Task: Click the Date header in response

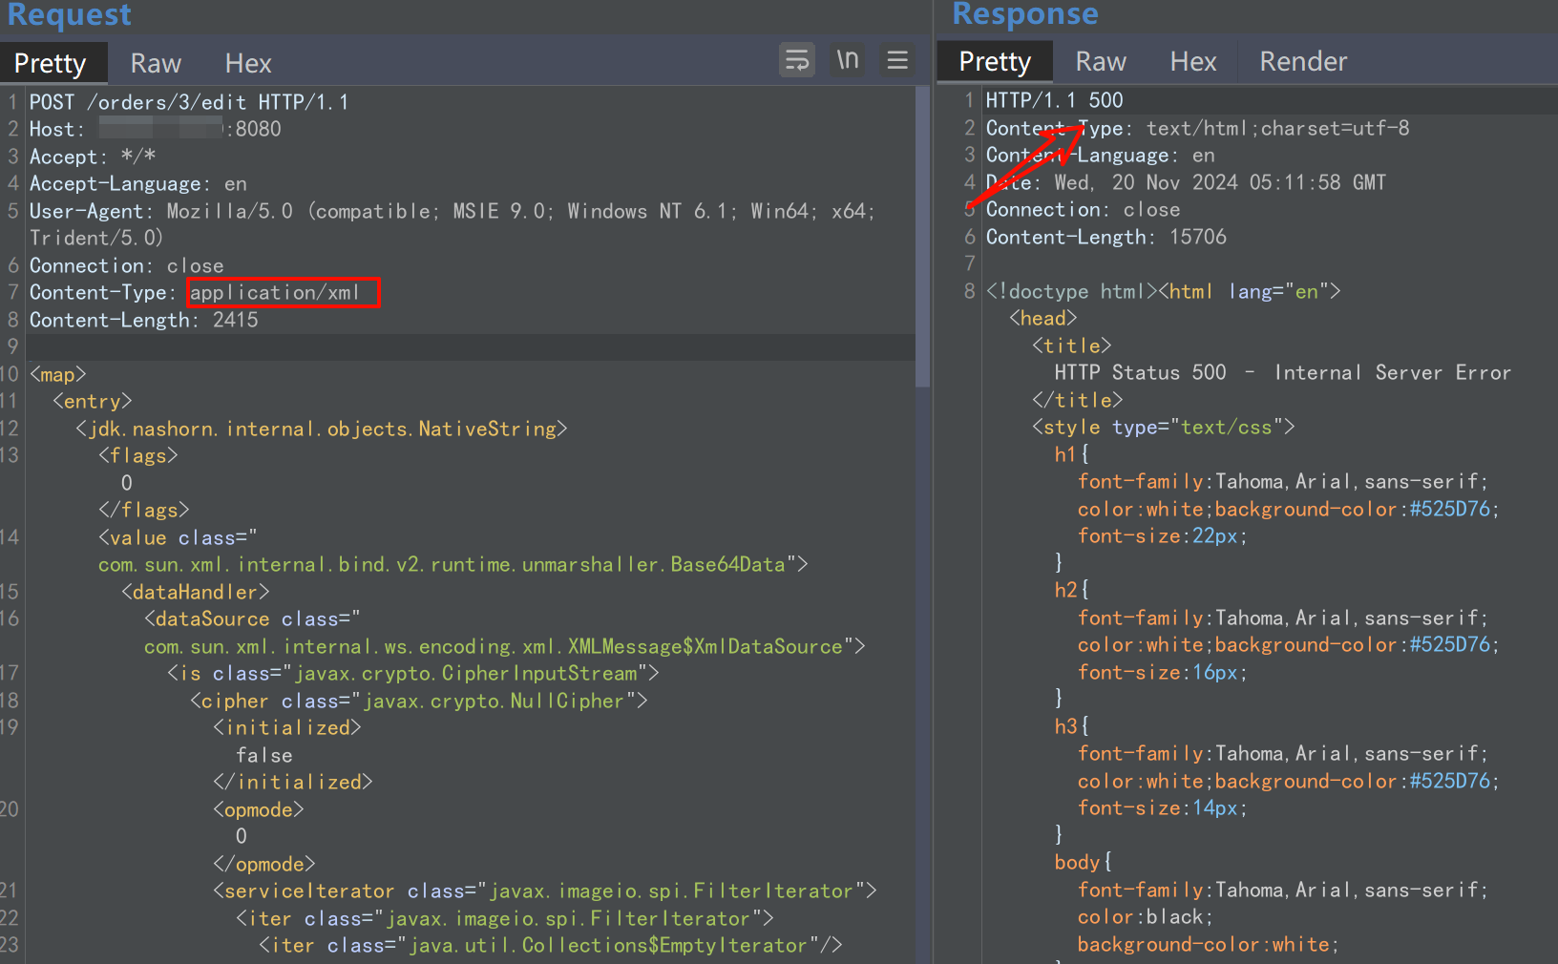Action: (1186, 182)
